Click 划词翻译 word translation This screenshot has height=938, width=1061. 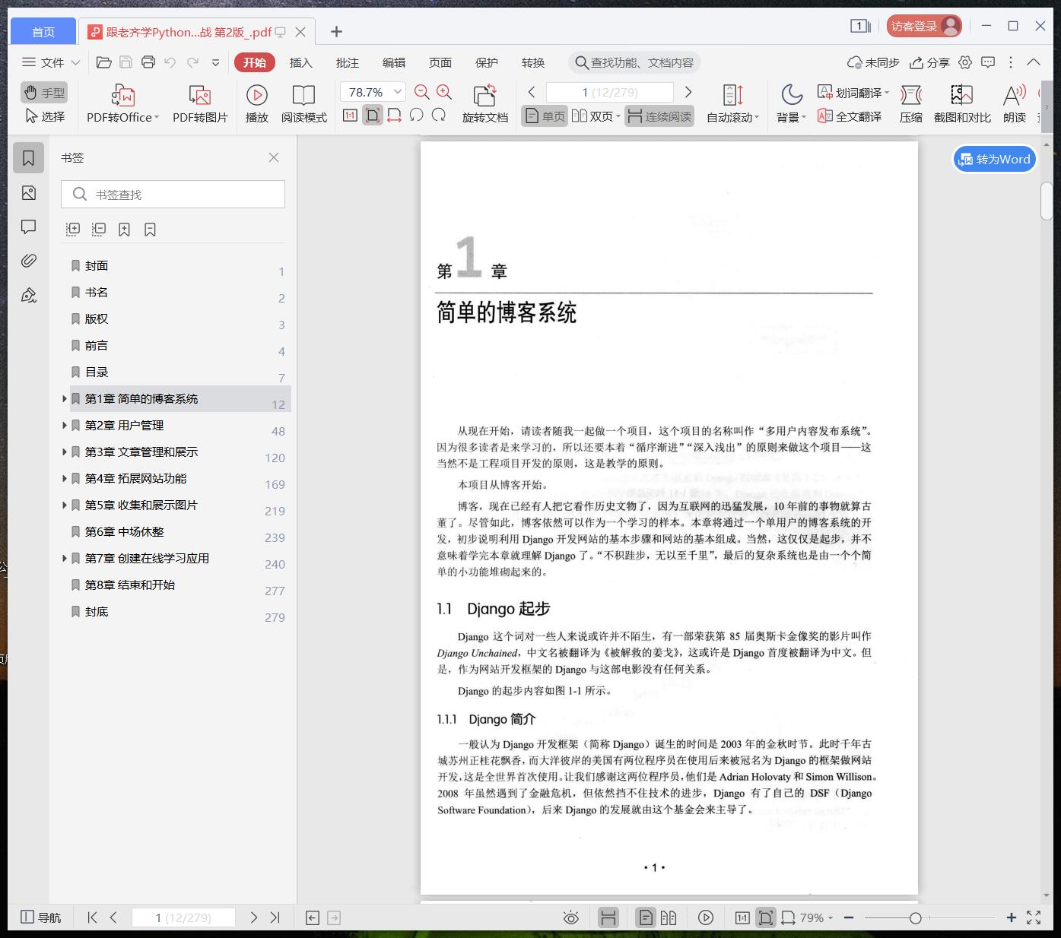point(853,93)
